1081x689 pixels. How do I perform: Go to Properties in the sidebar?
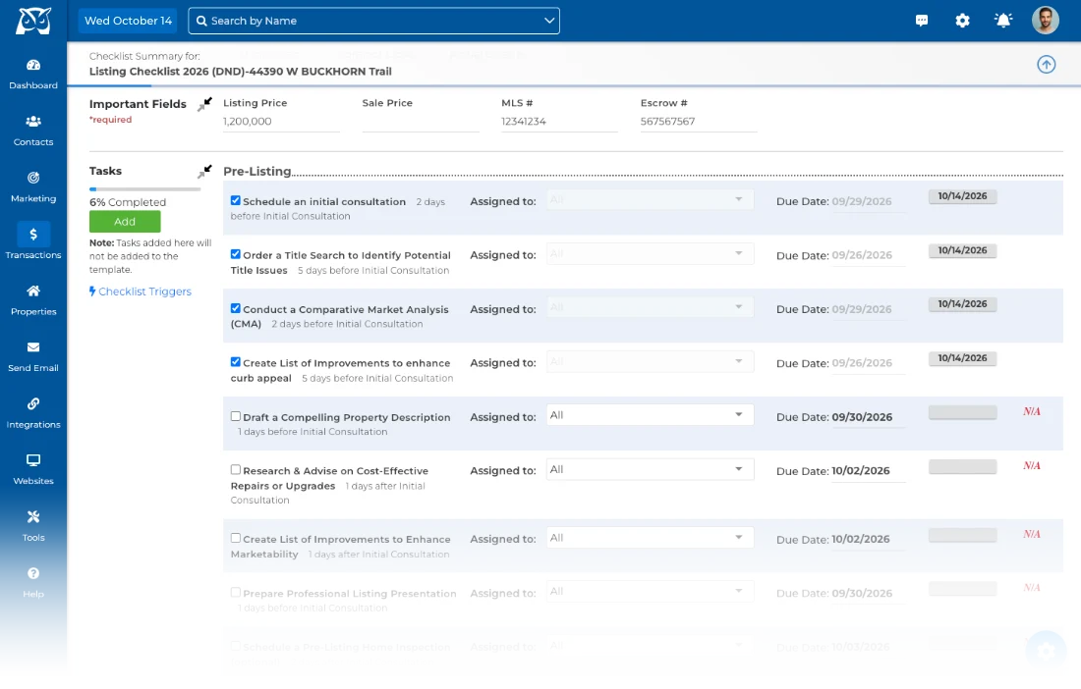pos(33,300)
